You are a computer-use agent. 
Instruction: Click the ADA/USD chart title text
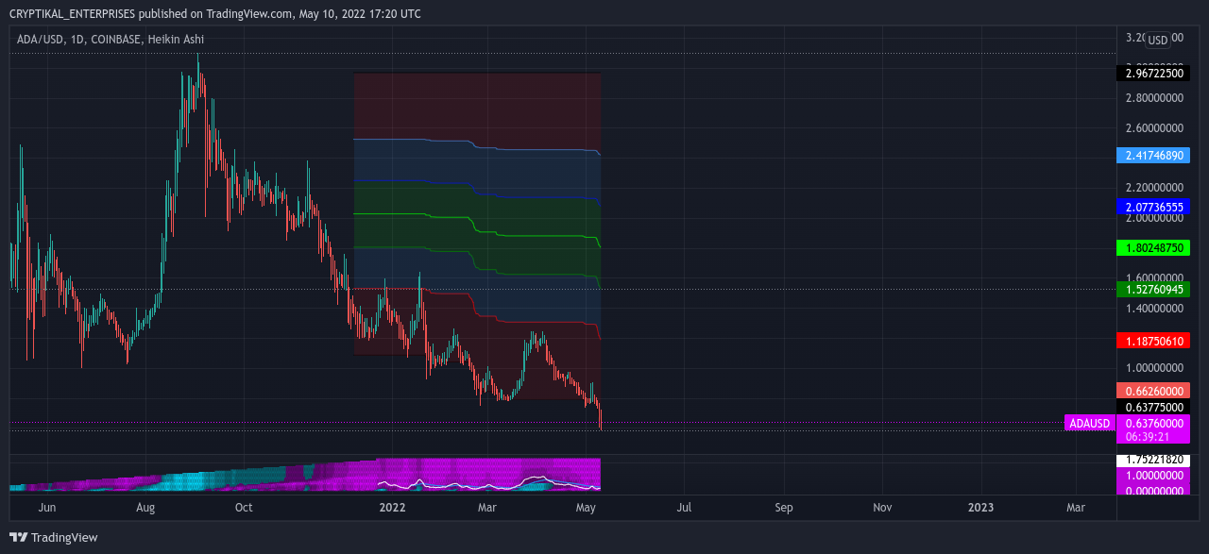(x=111, y=40)
